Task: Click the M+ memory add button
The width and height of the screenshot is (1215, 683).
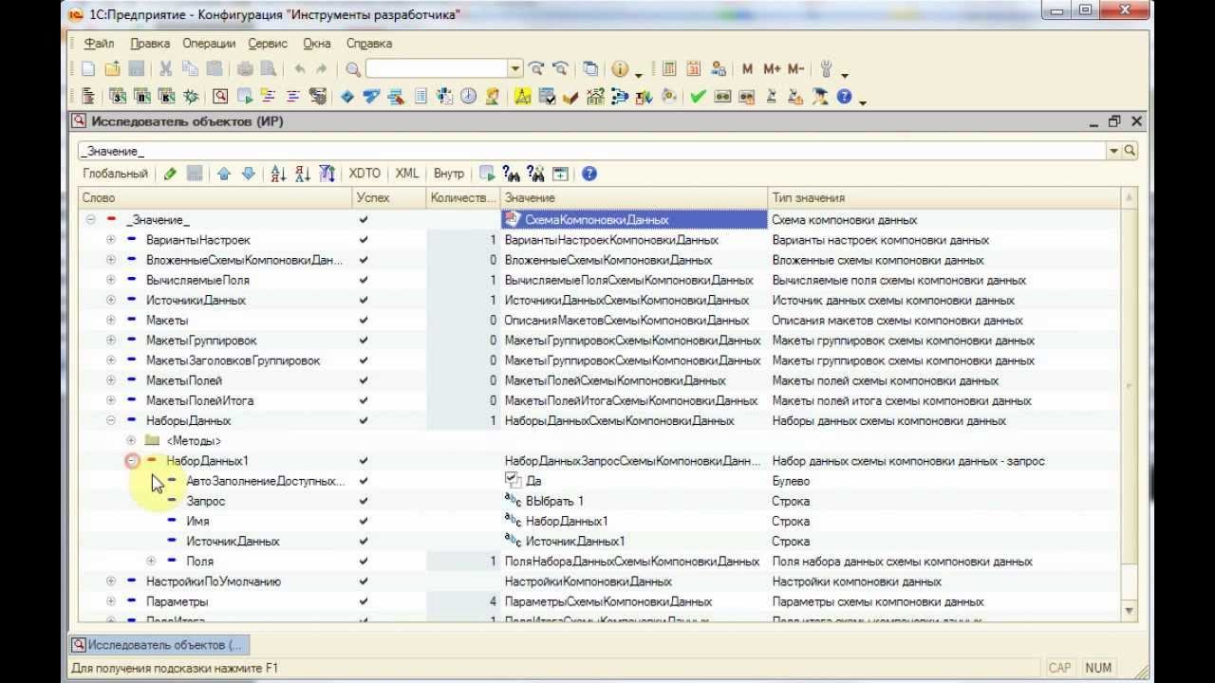Action: pyautogui.click(x=771, y=69)
